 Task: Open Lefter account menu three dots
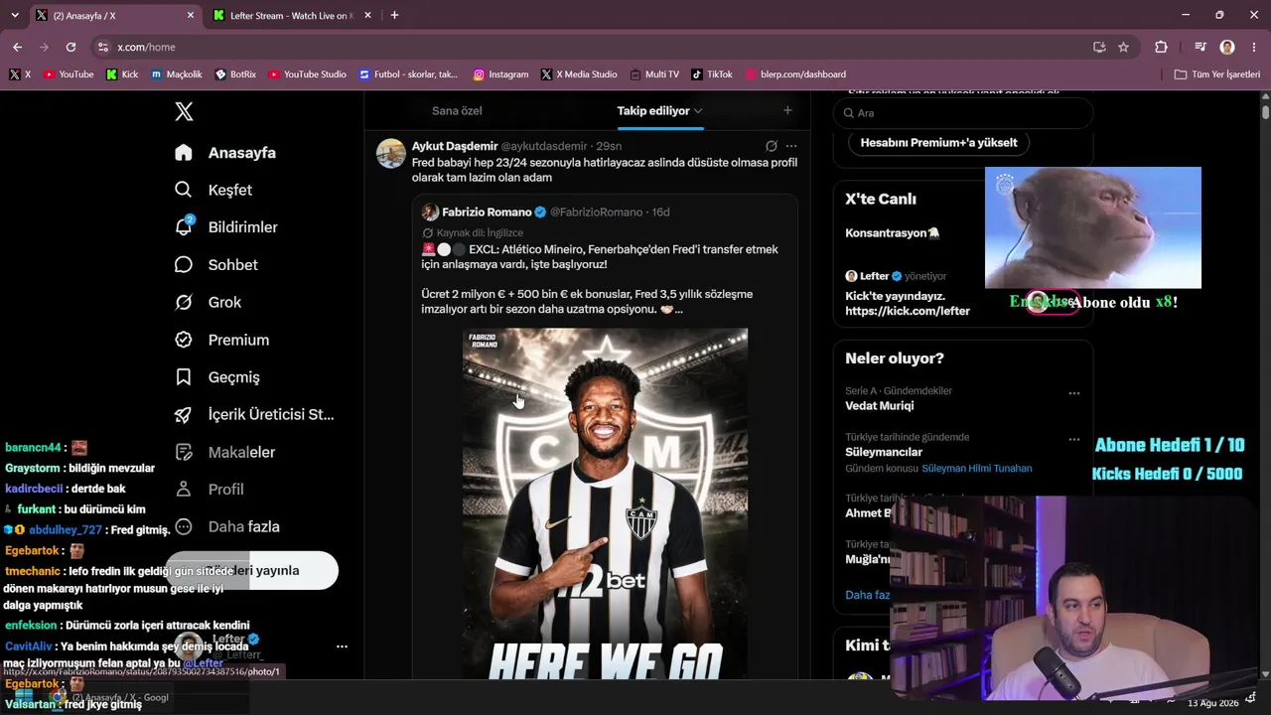tap(342, 646)
